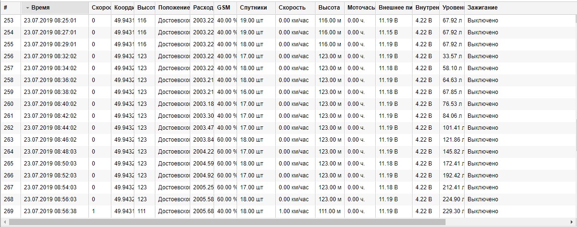This screenshot has height=227, width=577.
Task: Click the Зажигание column header
Action: (x=482, y=8)
